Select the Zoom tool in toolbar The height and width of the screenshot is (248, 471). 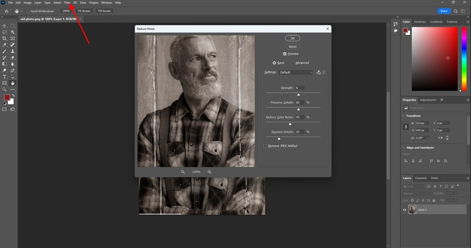[x=4, y=89]
